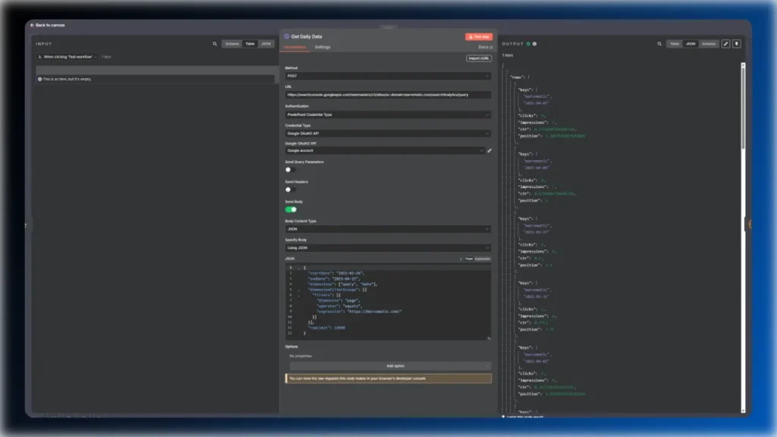Click the "1 item" output count
This screenshot has height=437, width=777.
[x=508, y=55]
